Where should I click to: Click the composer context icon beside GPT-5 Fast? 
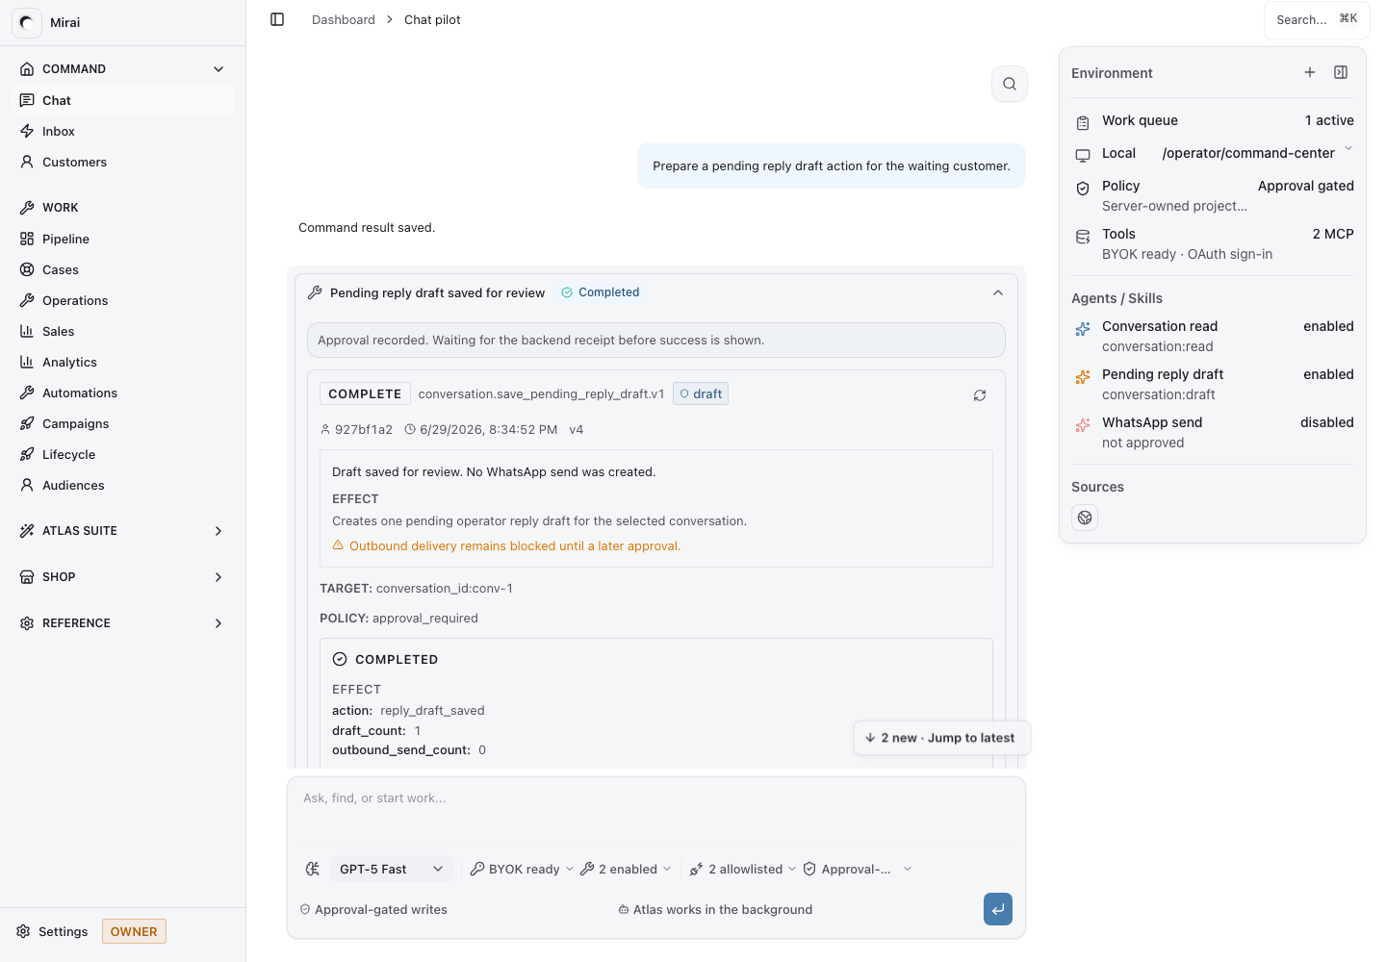click(x=313, y=869)
